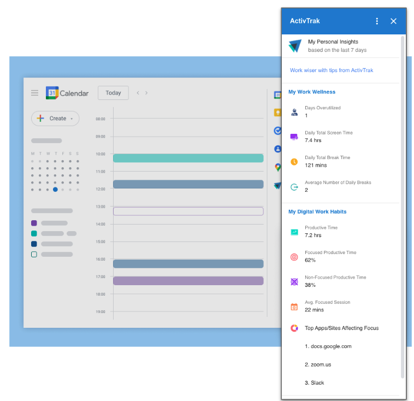The width and height of the screenshot is (414, 401).
Task: Open the teal event at 10:00
Action: click(x=188, y=158)
